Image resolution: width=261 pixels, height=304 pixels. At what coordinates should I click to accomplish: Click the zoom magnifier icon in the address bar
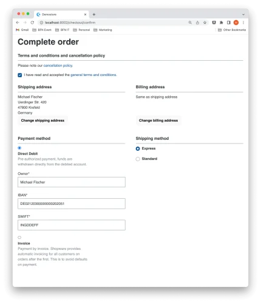pos(190,22)
